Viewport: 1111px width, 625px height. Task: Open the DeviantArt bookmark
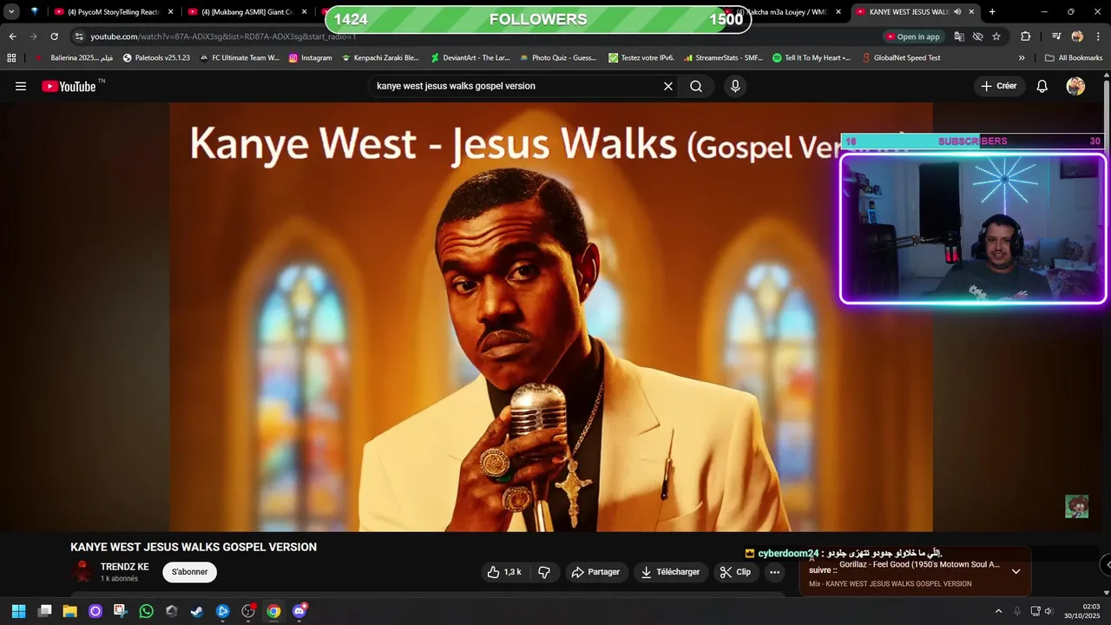point(470,58)
